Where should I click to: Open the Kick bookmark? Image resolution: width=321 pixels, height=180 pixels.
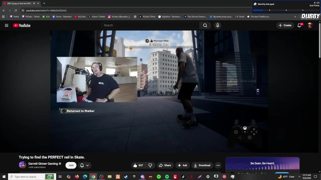pyautogui.click(x=46, y=17)
